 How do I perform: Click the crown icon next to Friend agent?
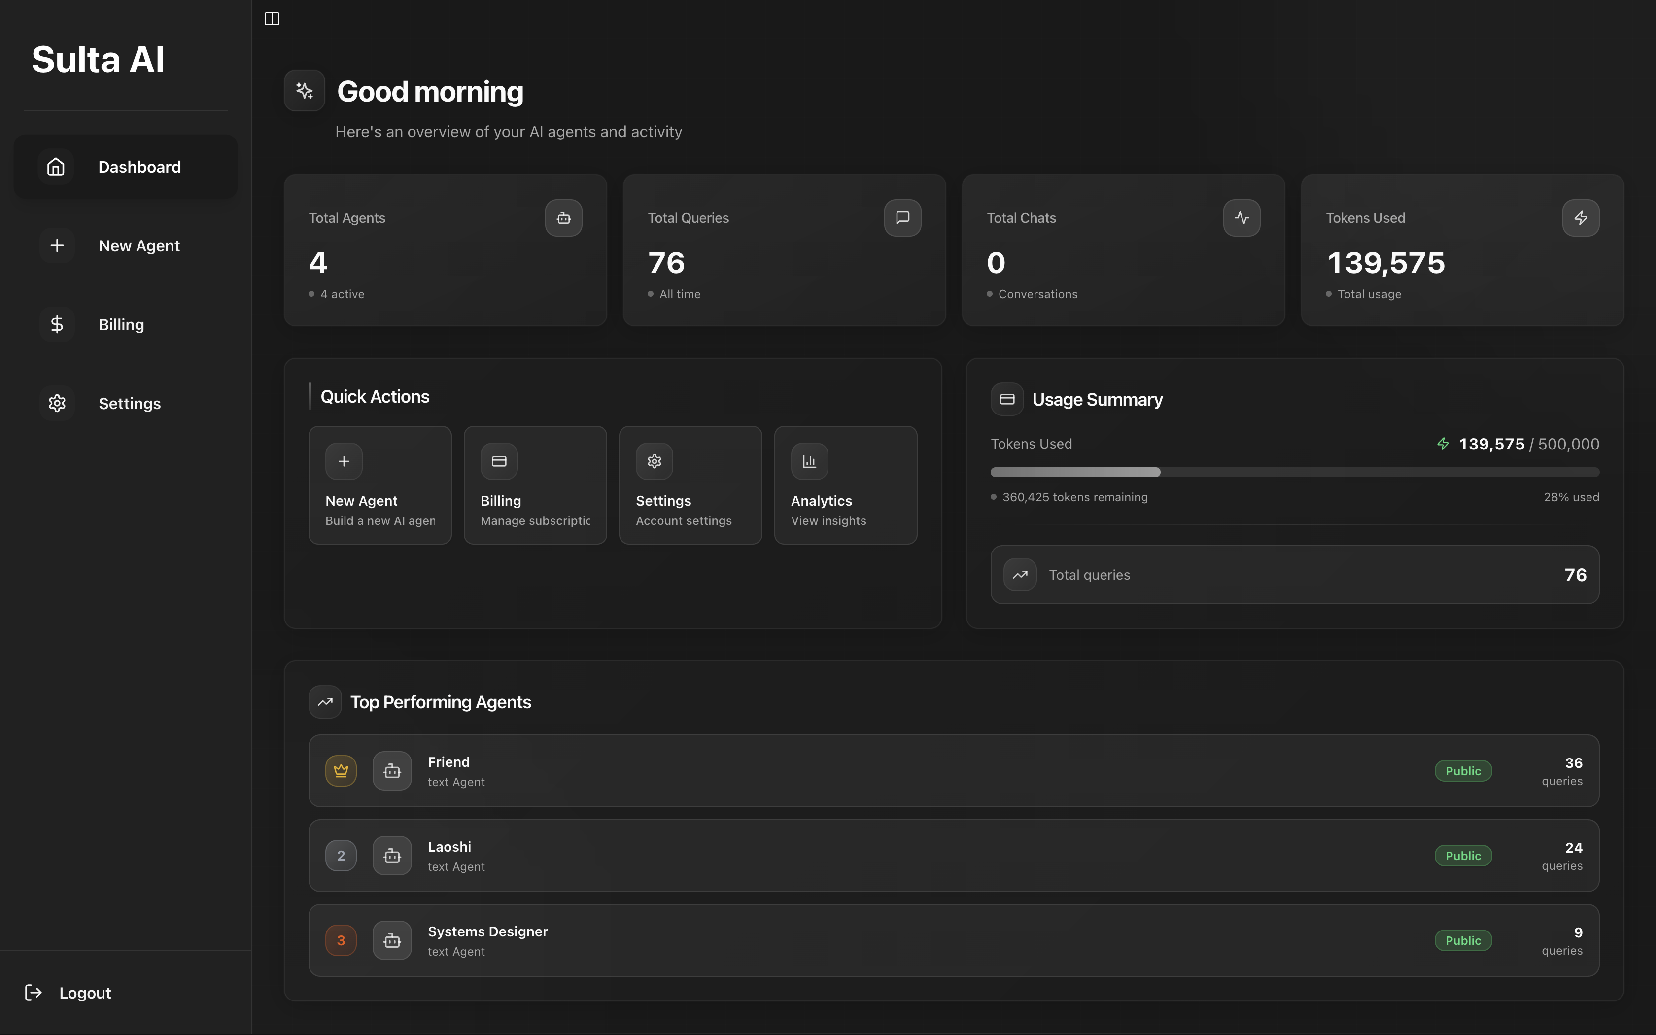pos(342,770)
